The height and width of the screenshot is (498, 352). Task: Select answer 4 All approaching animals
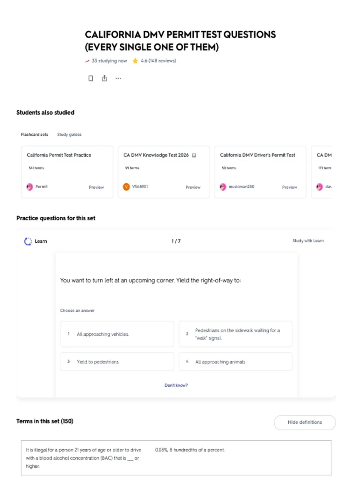(236, 362)
